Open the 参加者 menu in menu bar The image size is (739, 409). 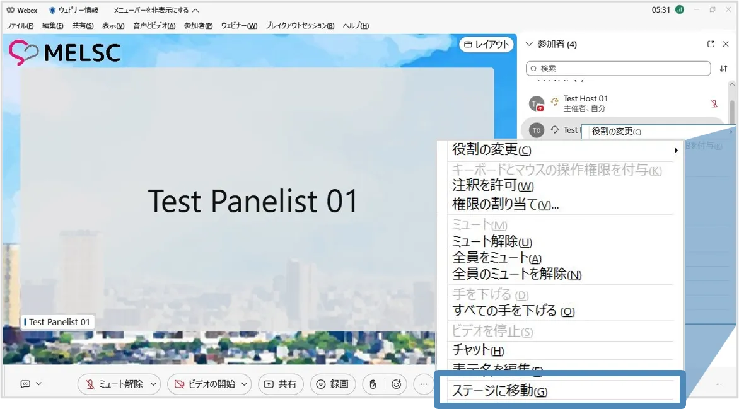[198, 26]
